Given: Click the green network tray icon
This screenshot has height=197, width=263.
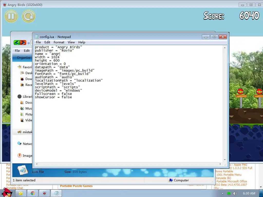Looking at the screenshot, I should coord(229,193).
